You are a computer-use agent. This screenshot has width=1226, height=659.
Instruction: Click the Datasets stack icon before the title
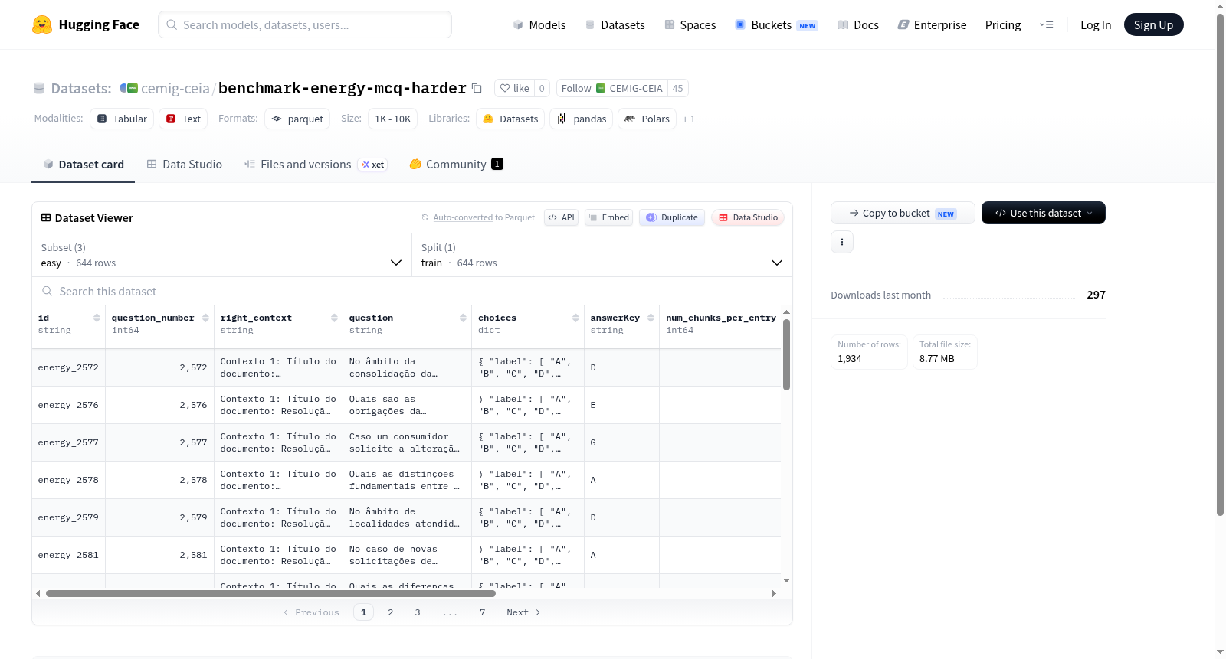coord(39,88)
